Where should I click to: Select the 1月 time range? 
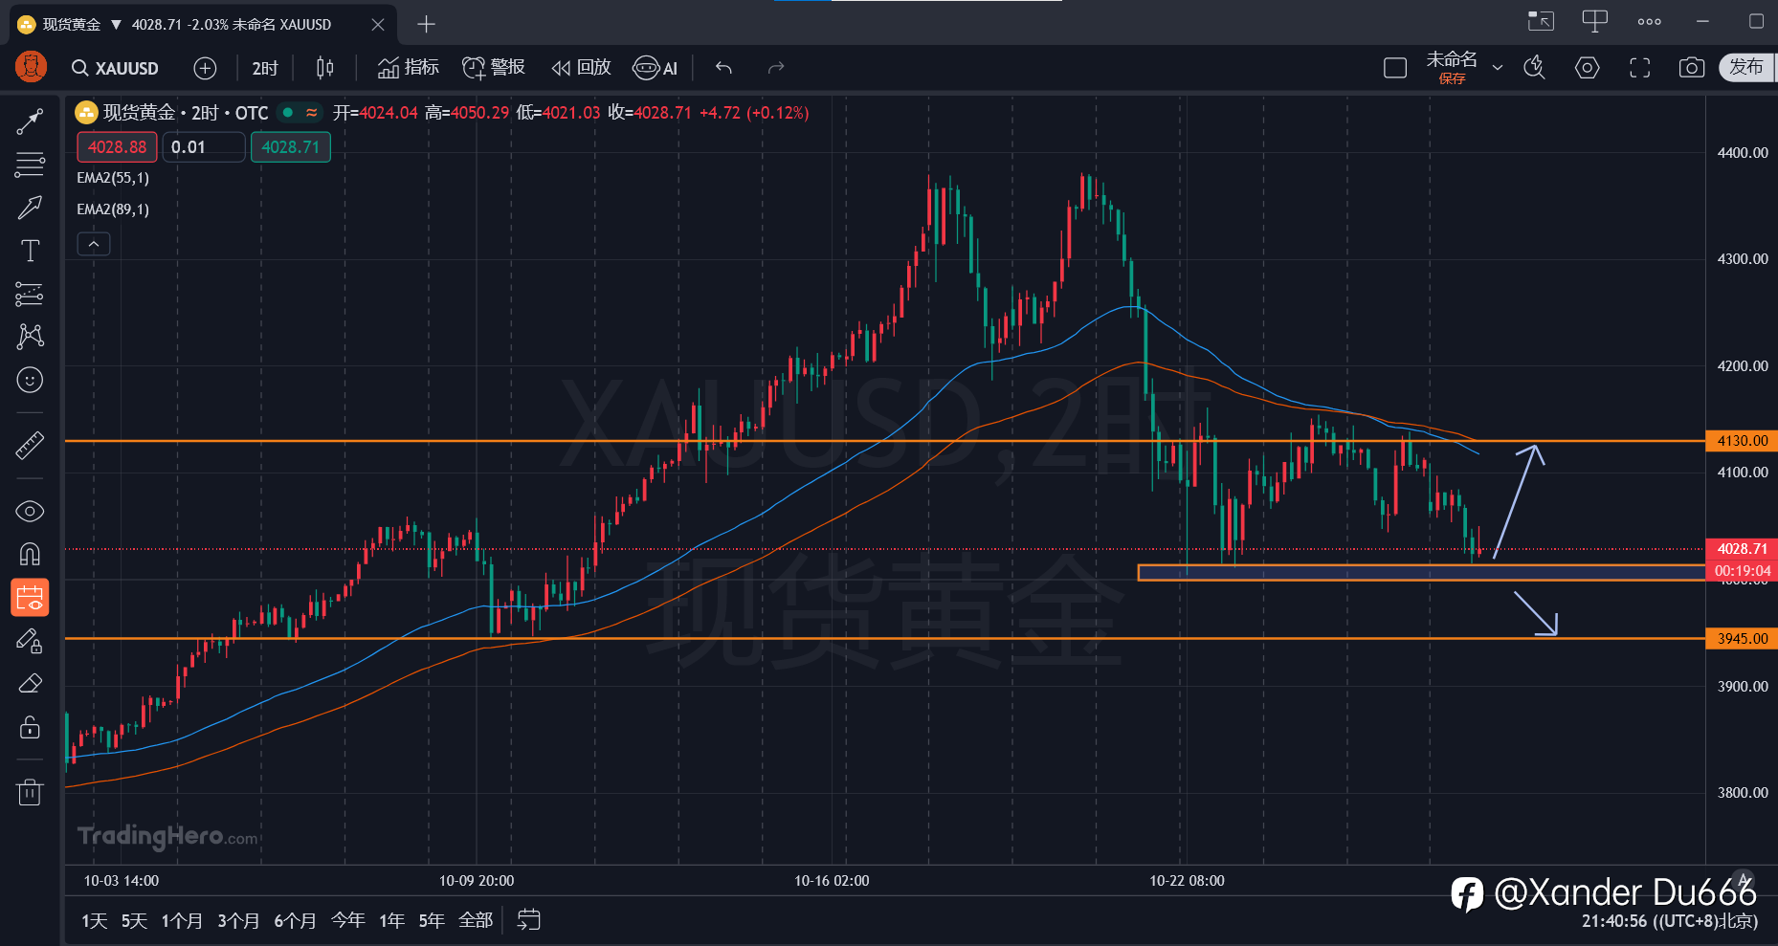pyautogui.click(x=181, y=920)
